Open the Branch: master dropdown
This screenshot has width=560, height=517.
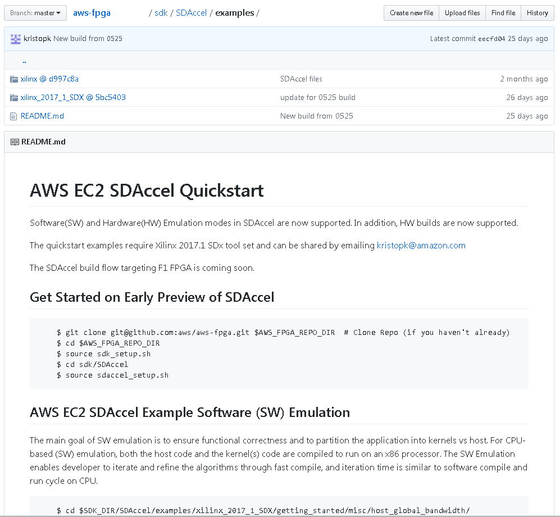pyautogui.click(x=35, y=13)
